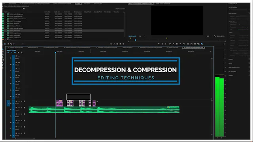This screenshot has height=142, width=253.
Task: Toggle the Basic Correction checkbox
Action: (x=249, y=13)
